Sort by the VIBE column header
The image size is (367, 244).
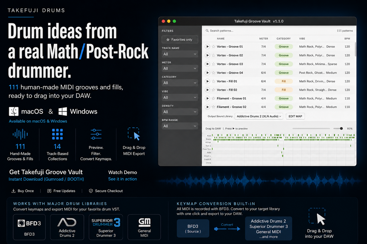(x=302, y=39)
